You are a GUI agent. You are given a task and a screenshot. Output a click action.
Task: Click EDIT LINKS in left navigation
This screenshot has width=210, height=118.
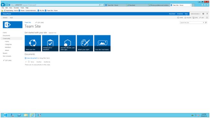[7, 60]
